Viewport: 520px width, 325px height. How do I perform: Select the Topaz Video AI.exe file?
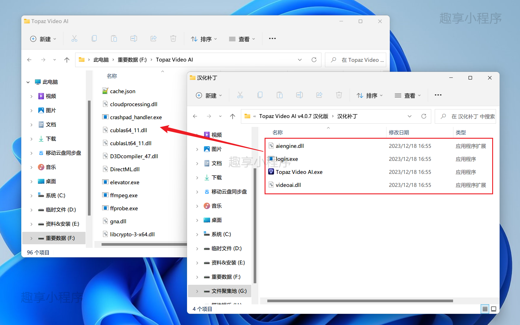click(x=299, y=172)
